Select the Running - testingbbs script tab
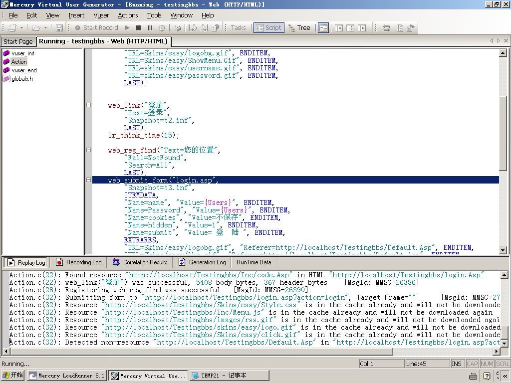 [x=103, y=41]
